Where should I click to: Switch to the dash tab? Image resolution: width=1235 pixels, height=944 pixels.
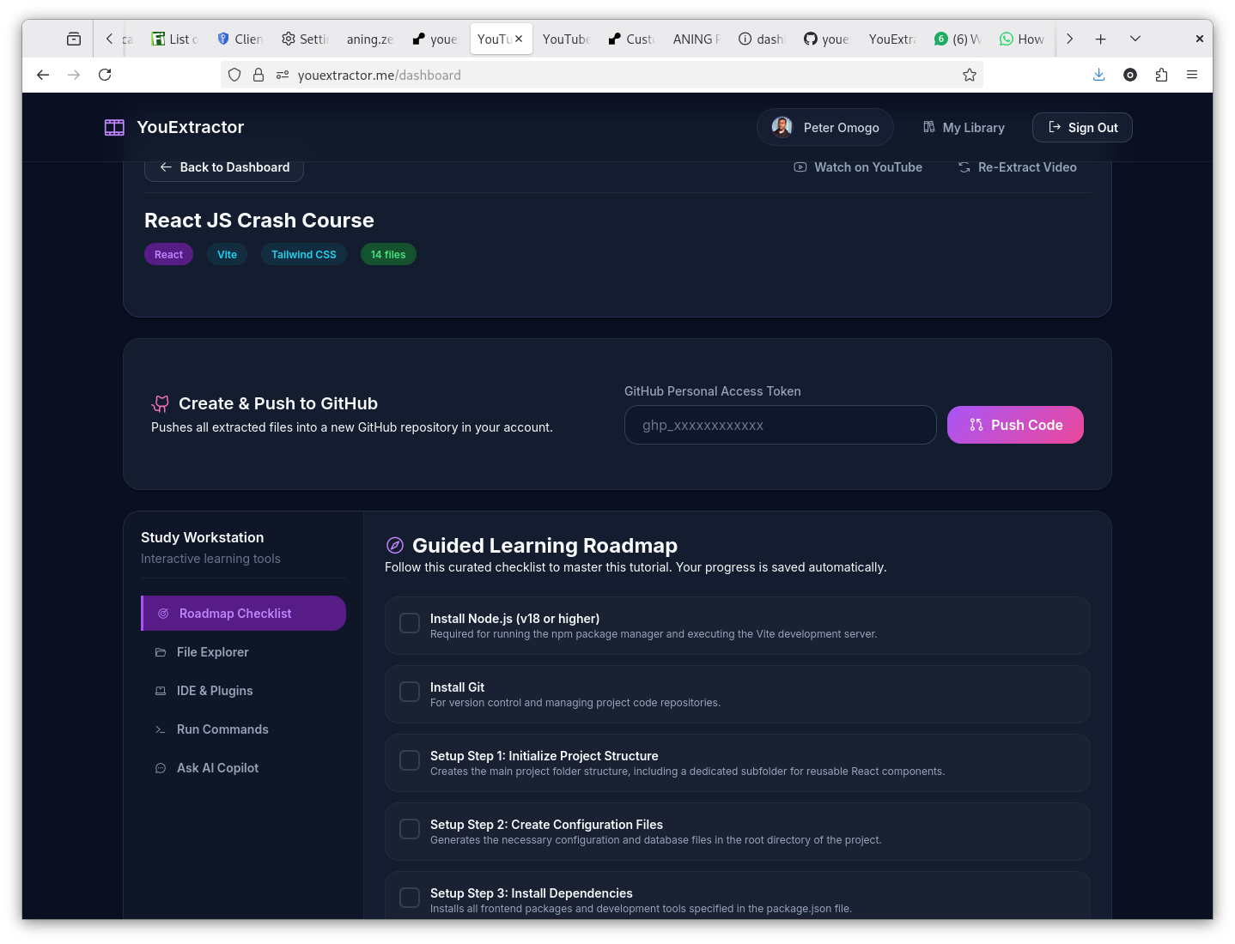point(762,39)
